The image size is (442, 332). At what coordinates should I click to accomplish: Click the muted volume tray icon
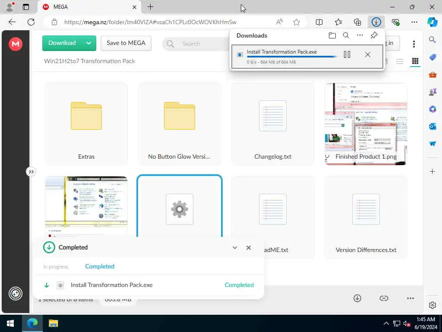click(x=407, y=323)
